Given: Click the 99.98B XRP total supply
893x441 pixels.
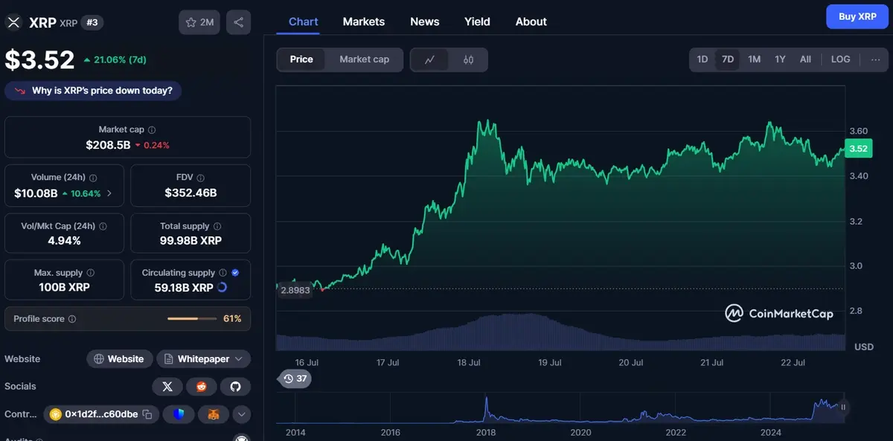Looking at the screenshot, I should [x=191, y=241].
